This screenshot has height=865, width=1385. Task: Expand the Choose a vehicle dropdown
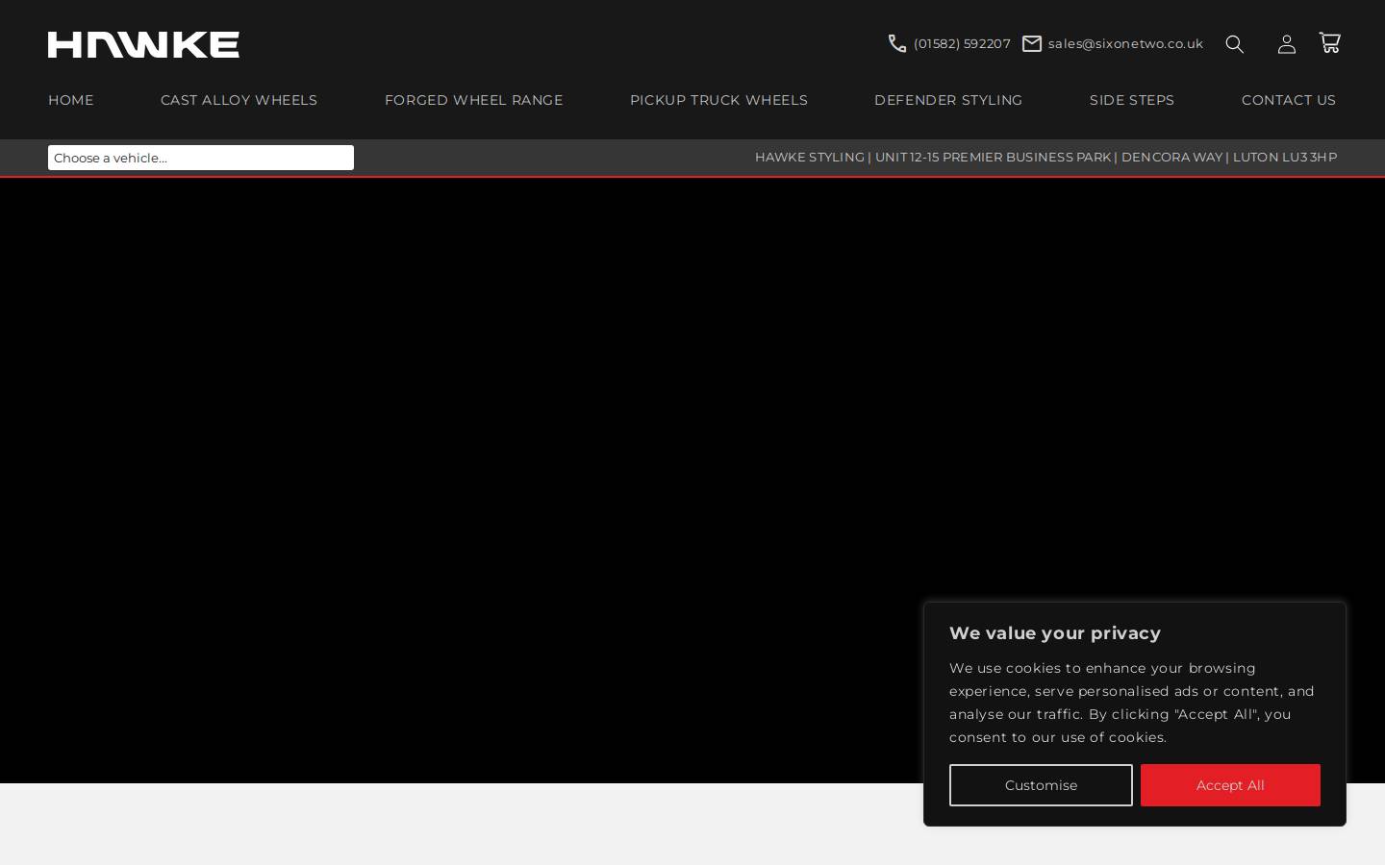[201, 158]
